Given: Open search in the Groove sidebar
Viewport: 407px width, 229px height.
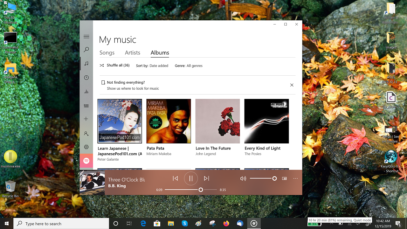Looking at the screenshot, I should pos(86,50).
